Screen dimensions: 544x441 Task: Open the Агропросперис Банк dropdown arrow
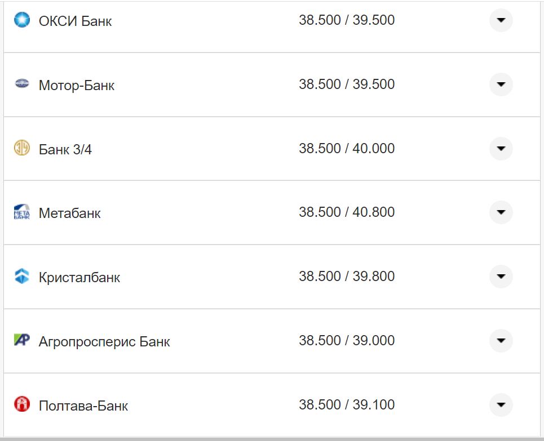point(501,341)
